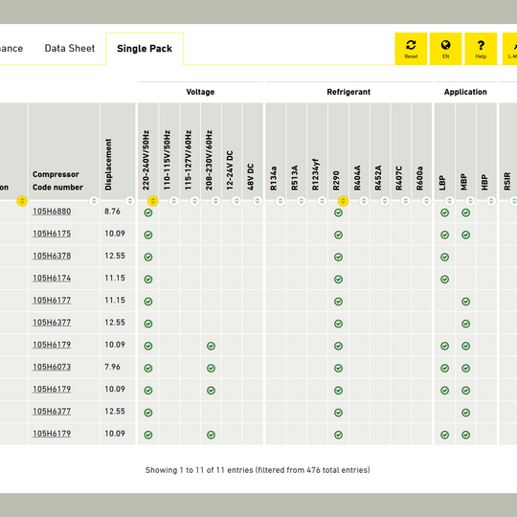Sort by the 220-240V/50Hz voltage column
This screenshot has height=517, width=517.
point(152,201)
